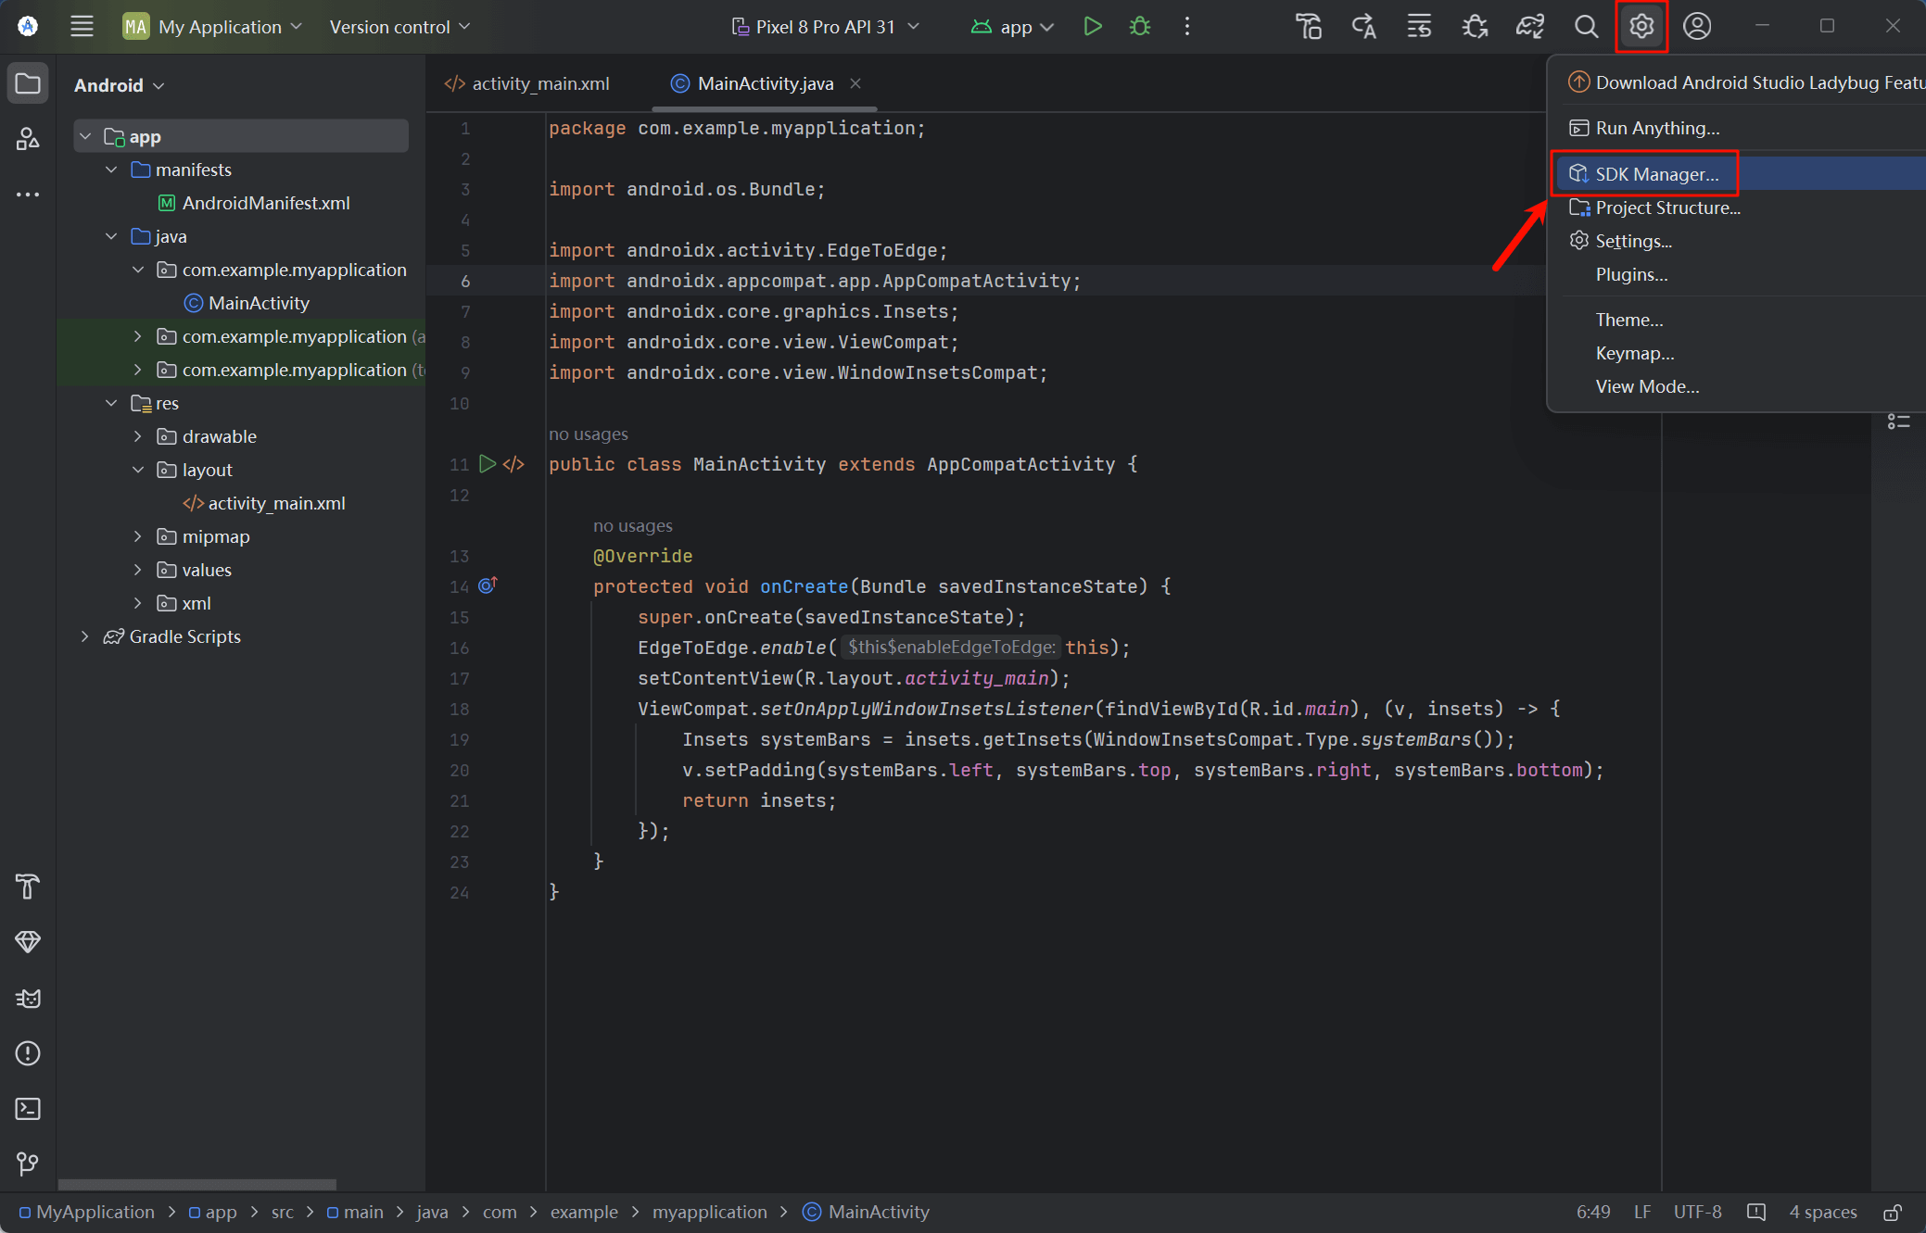Screen dimensions: 1926x1233
Task: Click the code line 6 import statement
Action: point(815,281)
